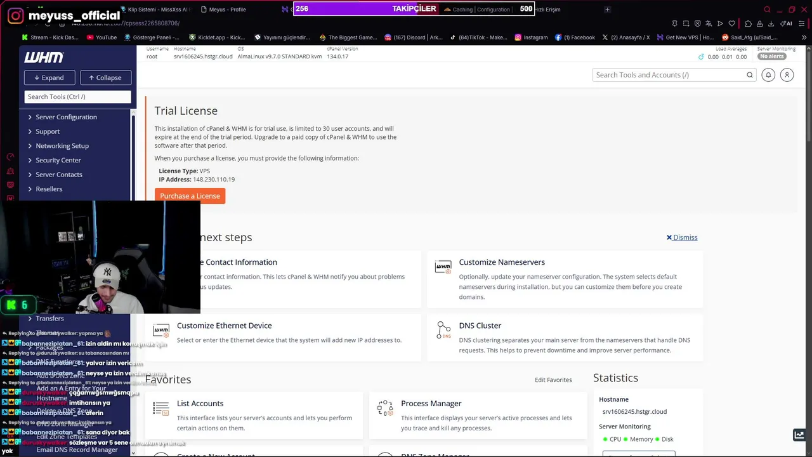Viewport: 812px width, 457px height.
Task: Click the WHM logo in sidebar
Action: (44, 57)
